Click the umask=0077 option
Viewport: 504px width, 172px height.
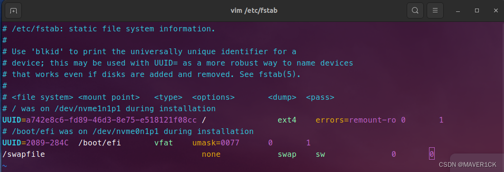tap(216, 143)
